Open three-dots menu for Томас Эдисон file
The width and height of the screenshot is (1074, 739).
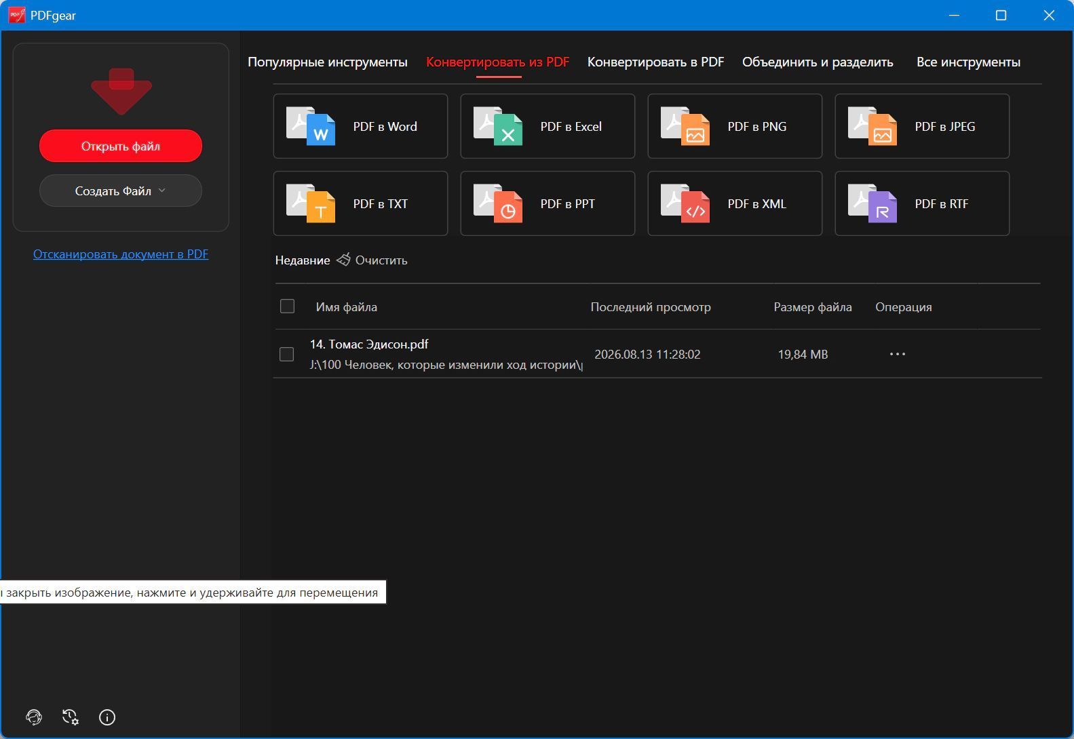898,354
